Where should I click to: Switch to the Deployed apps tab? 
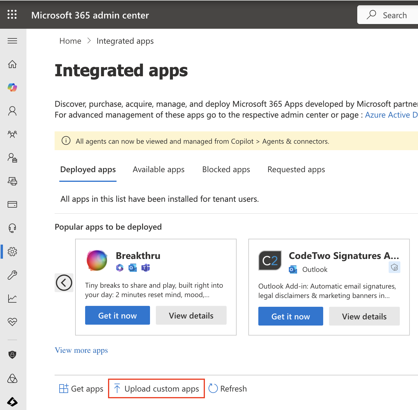tap(88, 170)
